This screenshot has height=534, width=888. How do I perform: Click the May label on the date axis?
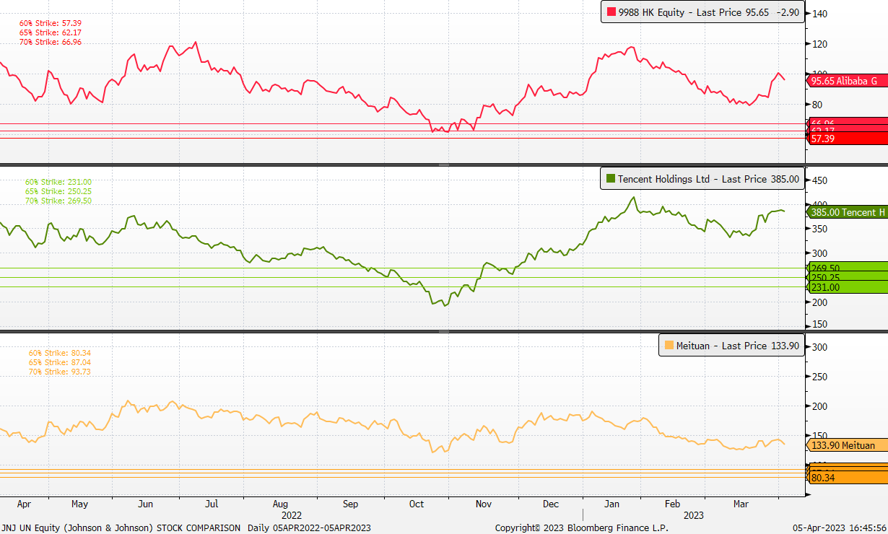coord(79,504)
